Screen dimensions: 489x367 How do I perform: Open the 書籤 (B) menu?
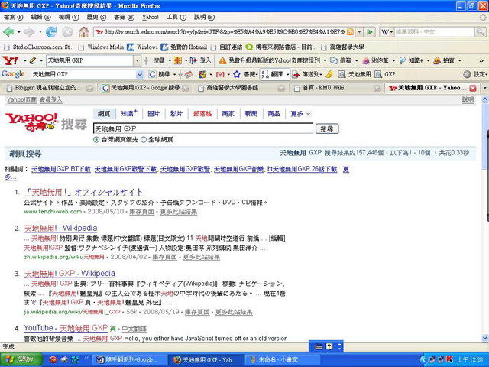tap(124, 17)
